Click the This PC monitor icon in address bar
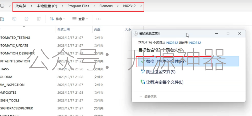This screenshot has width=252, height=116. pos(2,6)
